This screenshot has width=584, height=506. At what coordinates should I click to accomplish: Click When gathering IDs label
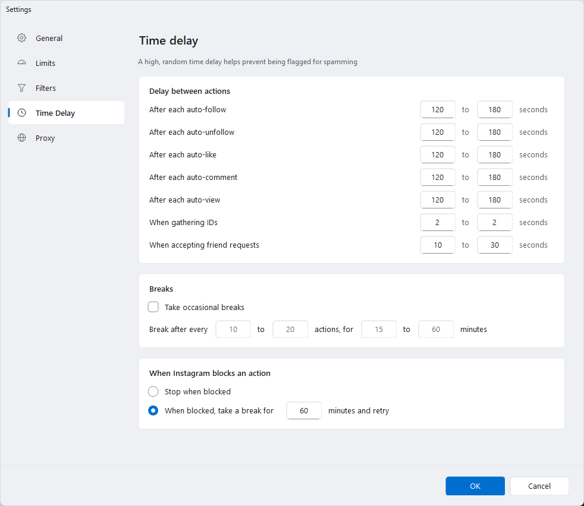(x=183, y=223)
